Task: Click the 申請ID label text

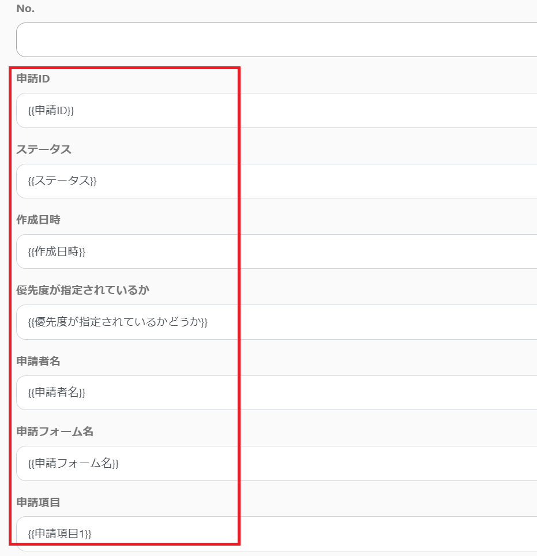Action: 33,78
